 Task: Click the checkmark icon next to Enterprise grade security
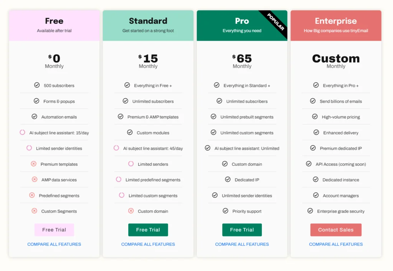click(310, 211)
